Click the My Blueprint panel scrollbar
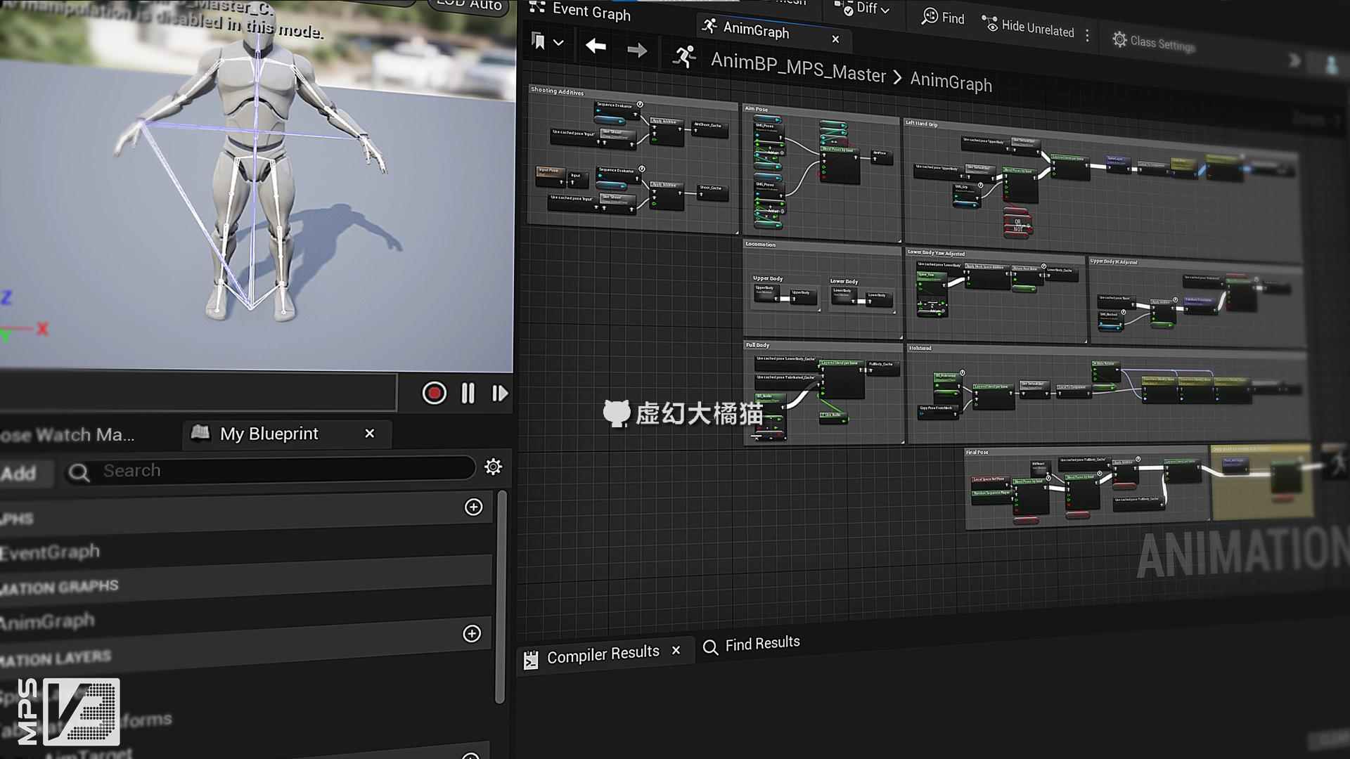 (500, 597)
